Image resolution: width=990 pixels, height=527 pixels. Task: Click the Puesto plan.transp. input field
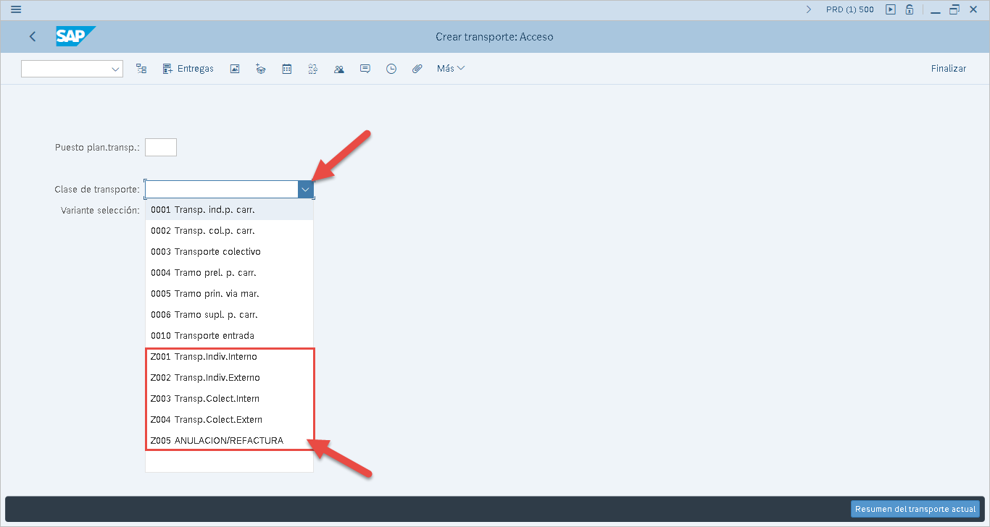point(160,148)
